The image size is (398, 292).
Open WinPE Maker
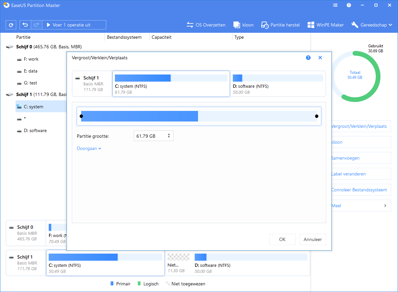coord(325,25)
